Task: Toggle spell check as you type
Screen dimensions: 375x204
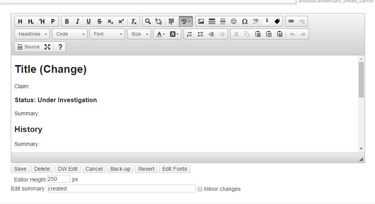Action: point(186,21)
